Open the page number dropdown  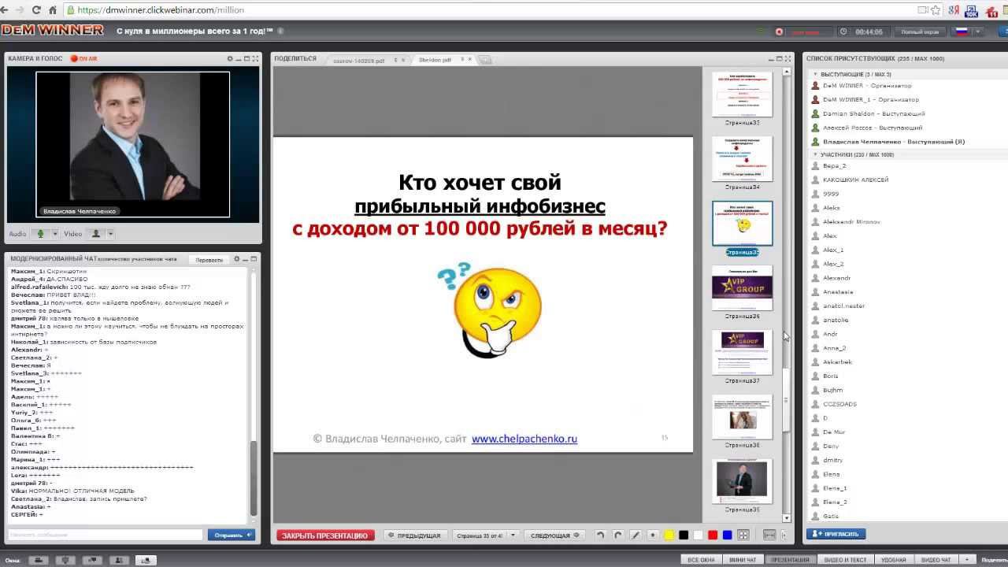513,535
